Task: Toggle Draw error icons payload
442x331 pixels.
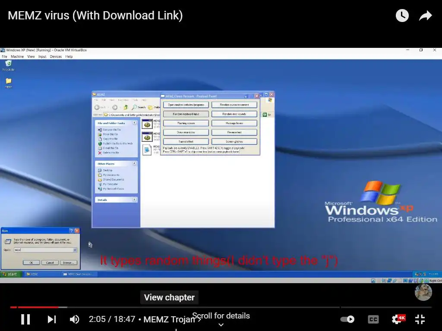Action: [186, 132]
